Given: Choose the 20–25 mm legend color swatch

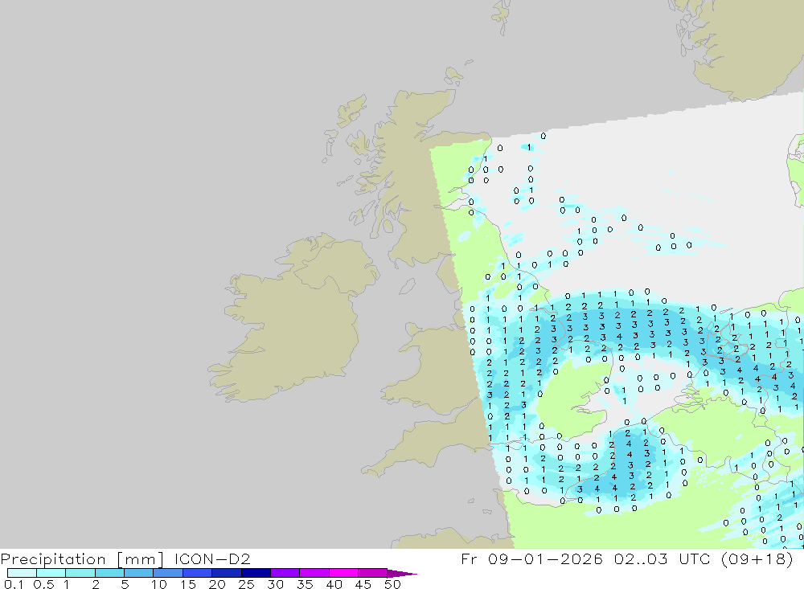Looking at the screenshot, I should (226, 573).
